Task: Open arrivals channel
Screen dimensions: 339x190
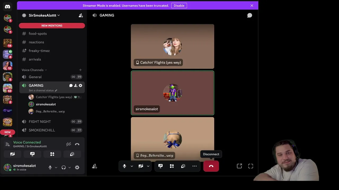Action: click(x=52, y=59)
